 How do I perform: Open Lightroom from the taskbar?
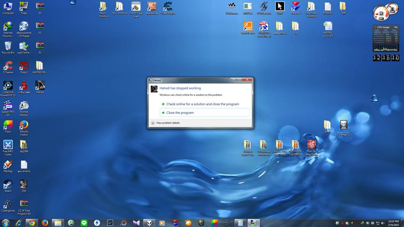click(110, 223)
